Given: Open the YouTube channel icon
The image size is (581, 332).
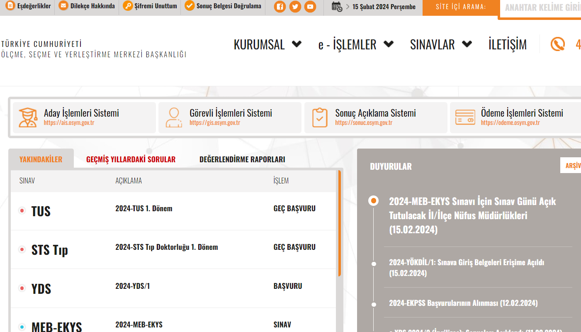Looking at the screenshot, I should click(310, 7).
